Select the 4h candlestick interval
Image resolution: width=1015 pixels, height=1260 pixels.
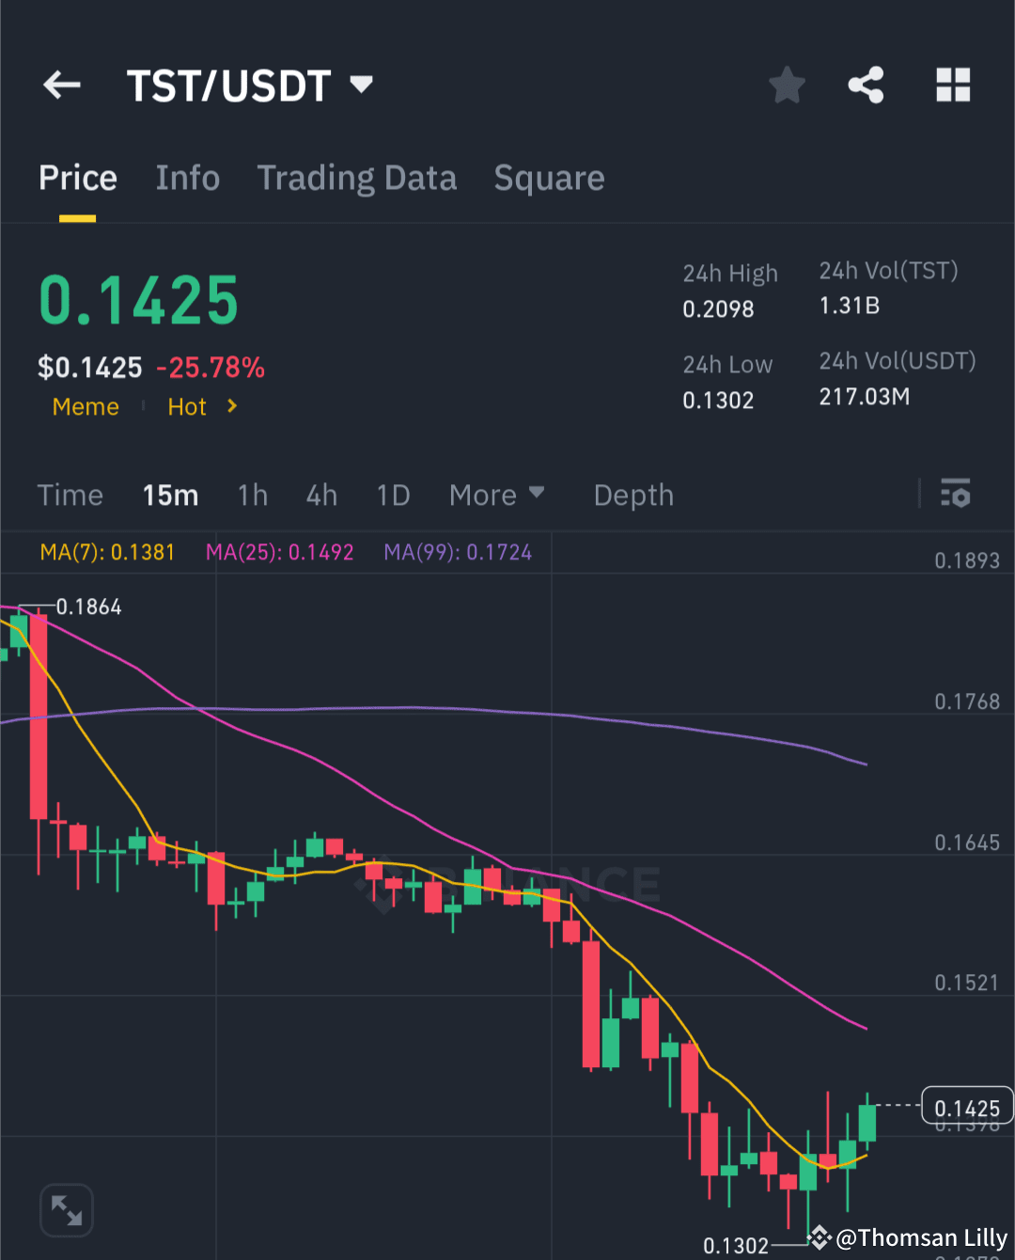click(320, 495)
